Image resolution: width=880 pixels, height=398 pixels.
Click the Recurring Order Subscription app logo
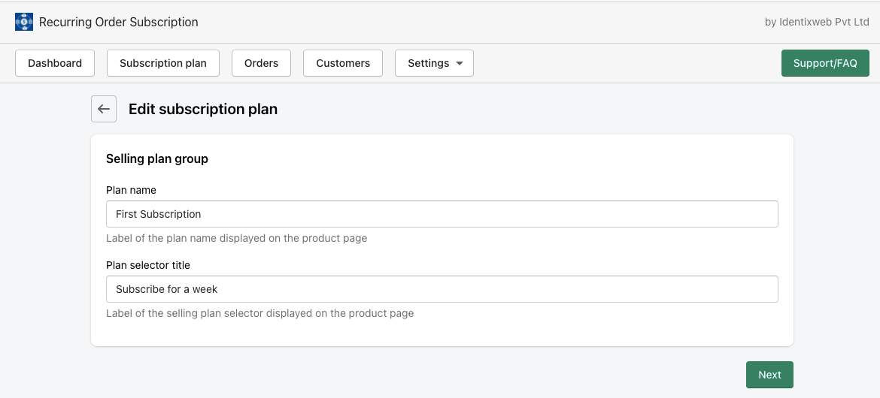pos(24,22)
